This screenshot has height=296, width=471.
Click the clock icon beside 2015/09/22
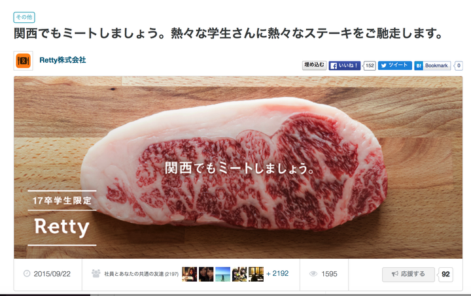click(x=27, y=274)
